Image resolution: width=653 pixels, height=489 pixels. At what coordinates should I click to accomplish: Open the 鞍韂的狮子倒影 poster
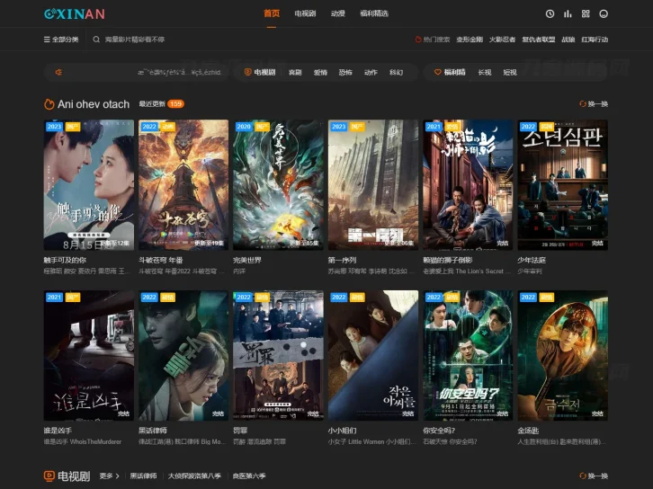468,185
